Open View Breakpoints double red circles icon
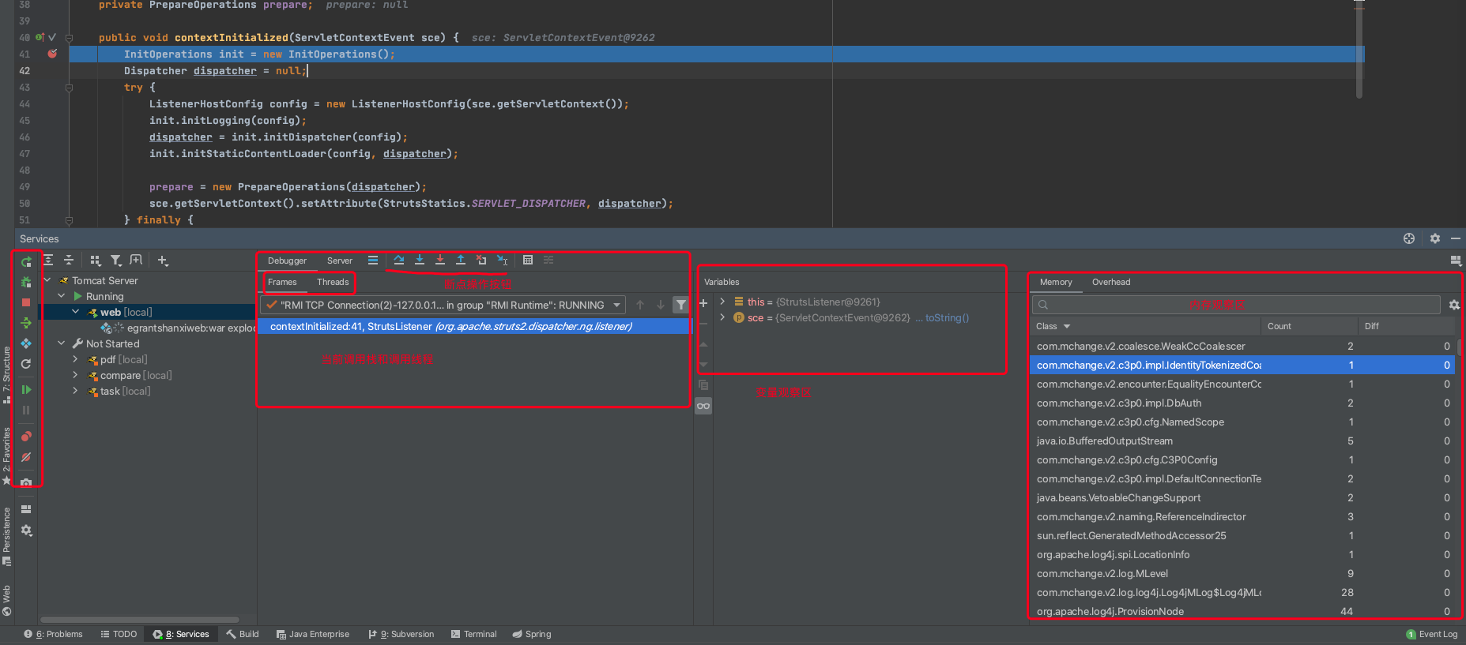This screenshot has height=645, width=1466. coord(26,436)
